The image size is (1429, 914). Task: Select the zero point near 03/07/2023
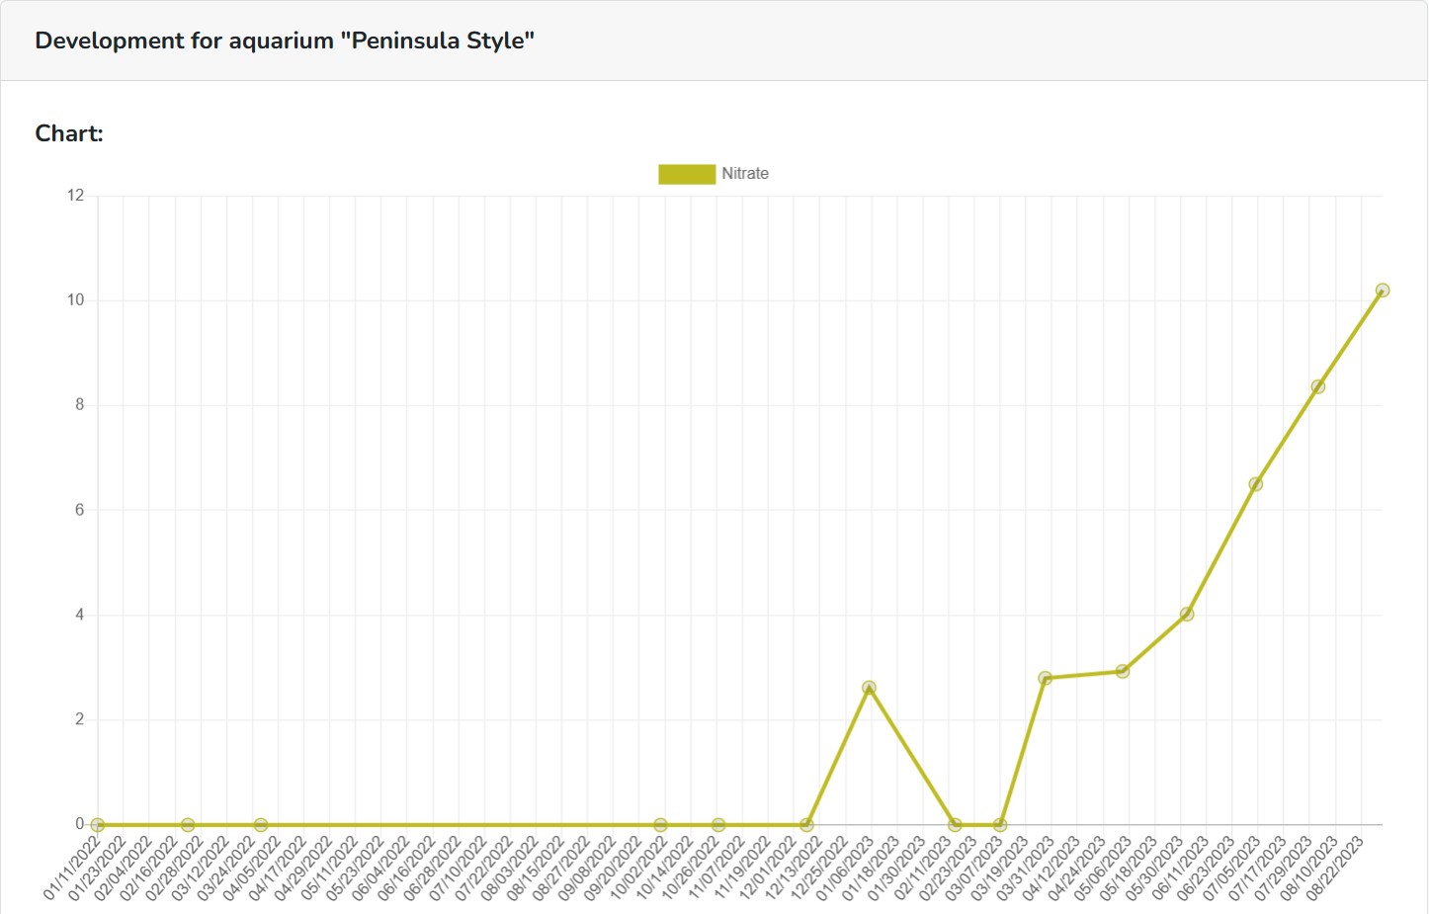[x=1000, y=825]
